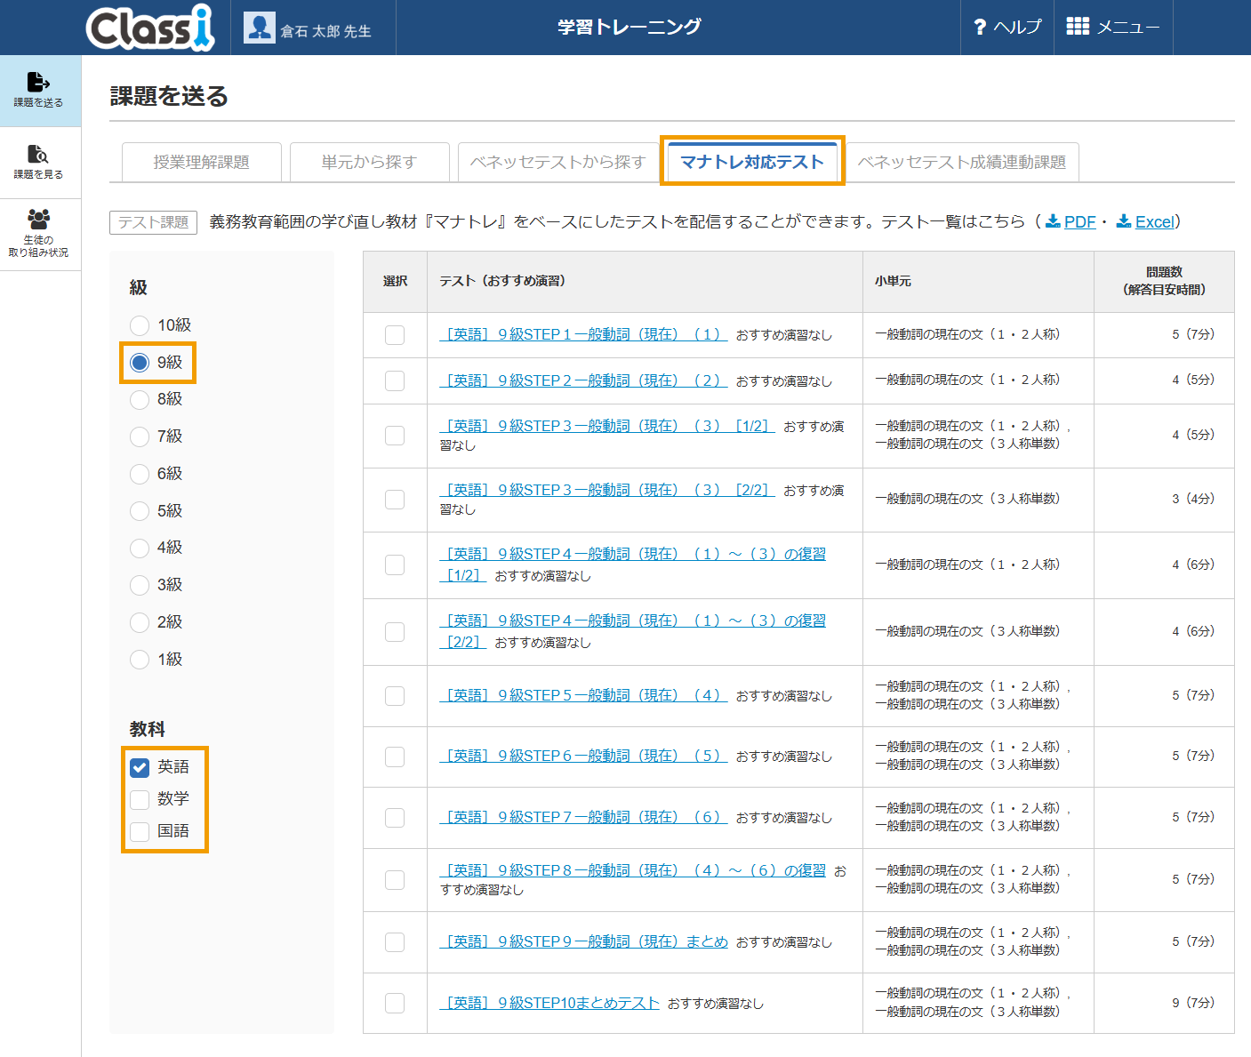Click the 選択 column header
Viewport: 1251px width, 1057px height.
[x=395, y=281]
